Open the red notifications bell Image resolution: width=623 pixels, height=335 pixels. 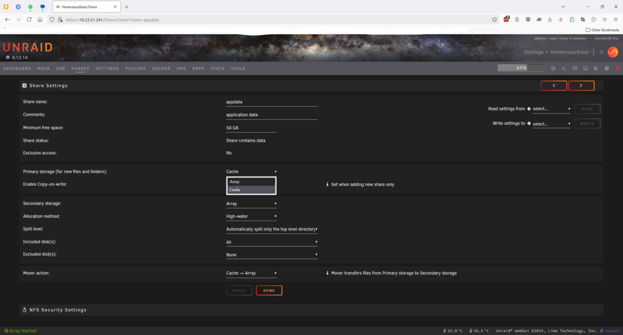(x=617, y=68)
